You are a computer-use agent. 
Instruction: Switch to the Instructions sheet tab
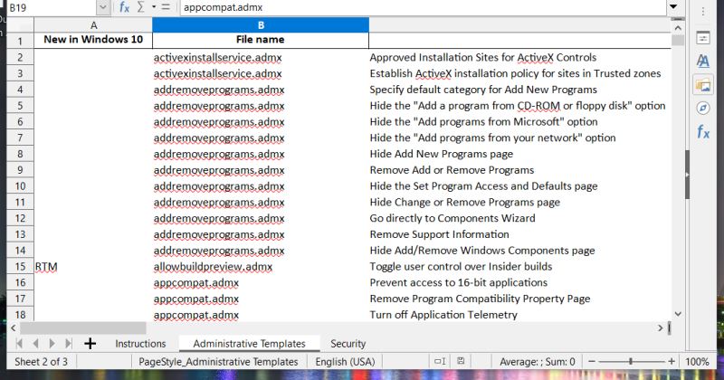140,344
